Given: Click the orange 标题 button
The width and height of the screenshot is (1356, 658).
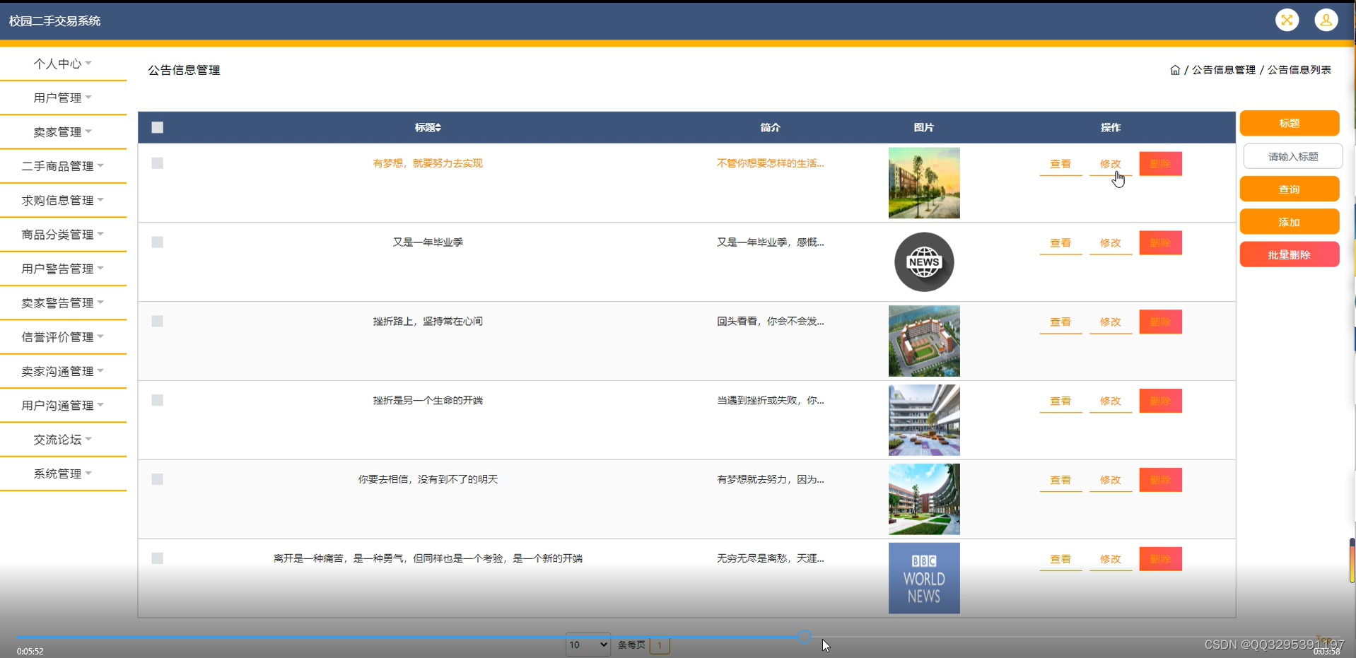Looking at the screenshot, I should pyautogui.click(x=1290, y=123).
